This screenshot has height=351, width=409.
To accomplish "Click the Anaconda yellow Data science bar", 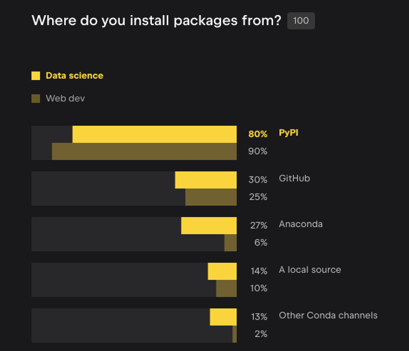I will 209,226.
